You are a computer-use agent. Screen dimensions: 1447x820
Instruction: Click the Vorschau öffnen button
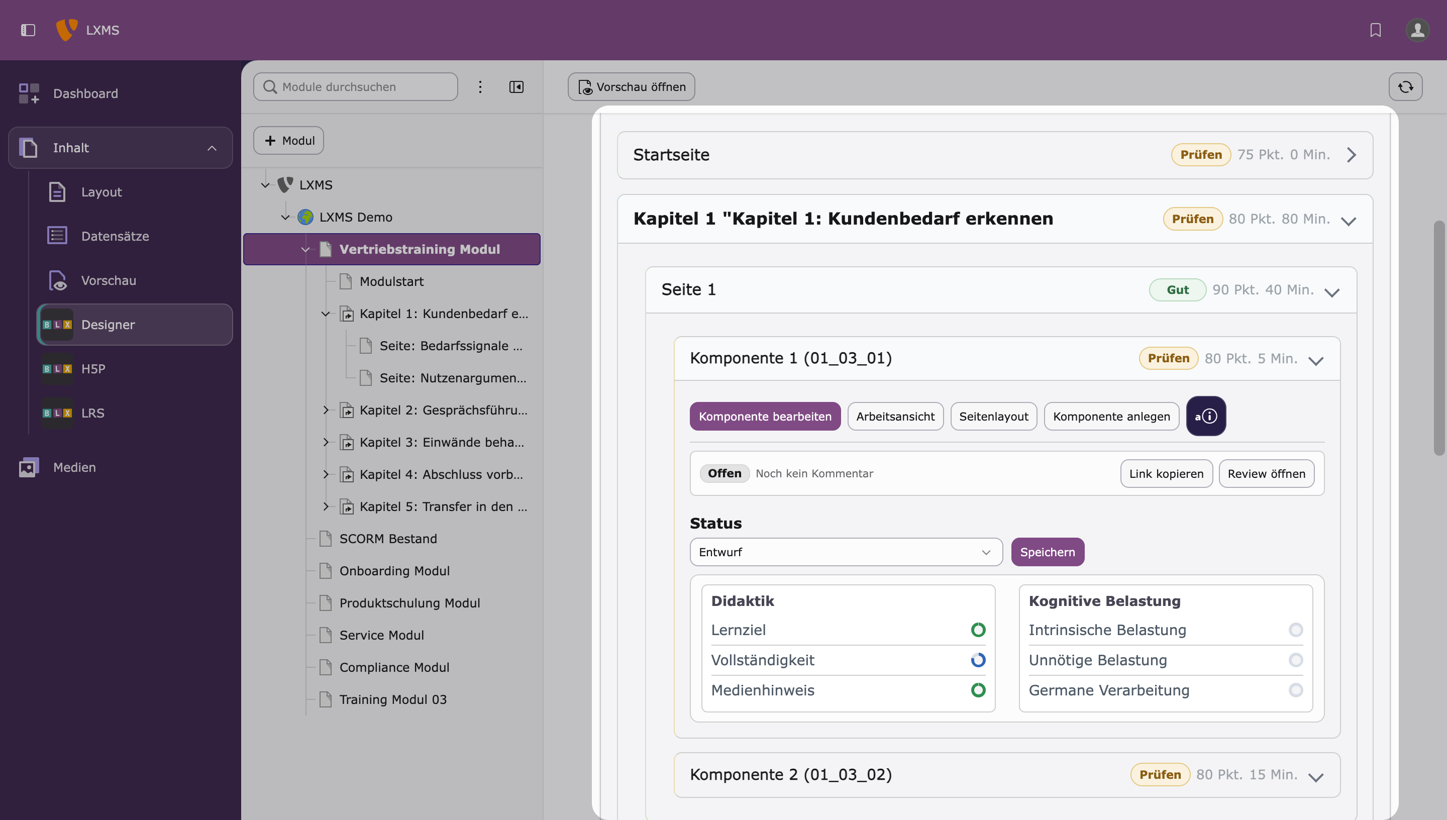tap(631, 87)
